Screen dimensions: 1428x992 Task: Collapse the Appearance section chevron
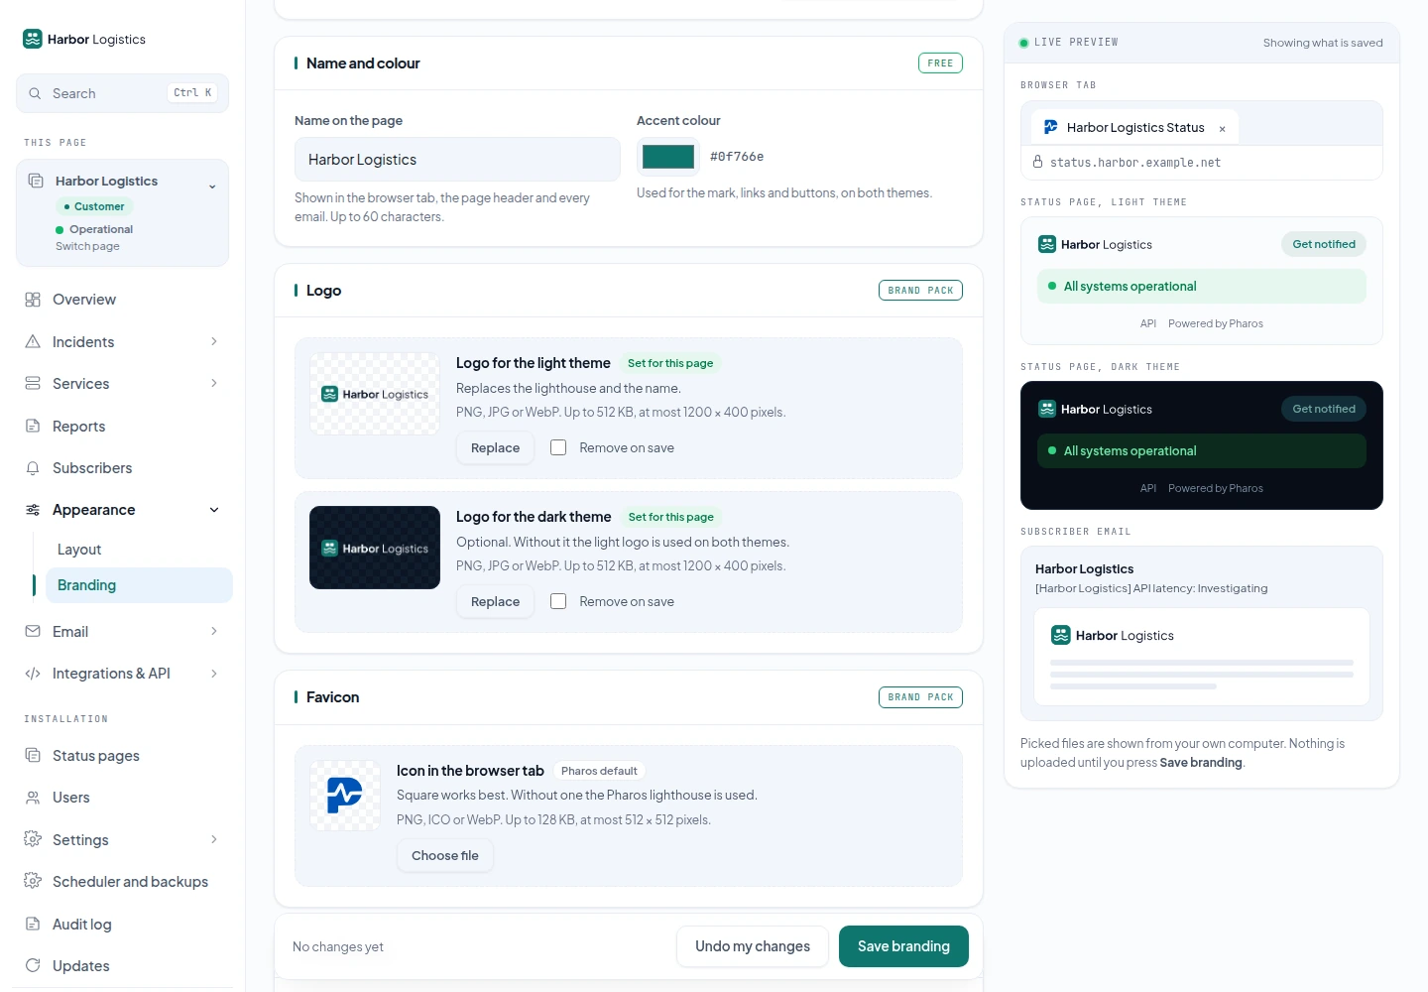pyautogui.click(x=214, y=510)
